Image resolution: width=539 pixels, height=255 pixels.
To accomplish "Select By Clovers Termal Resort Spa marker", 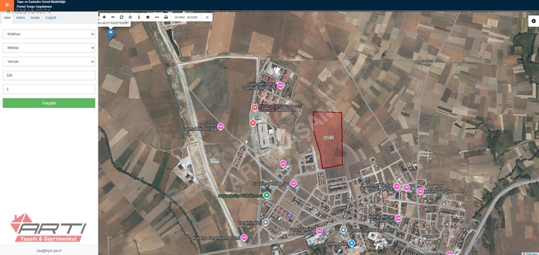I will (x=220, y=126).
